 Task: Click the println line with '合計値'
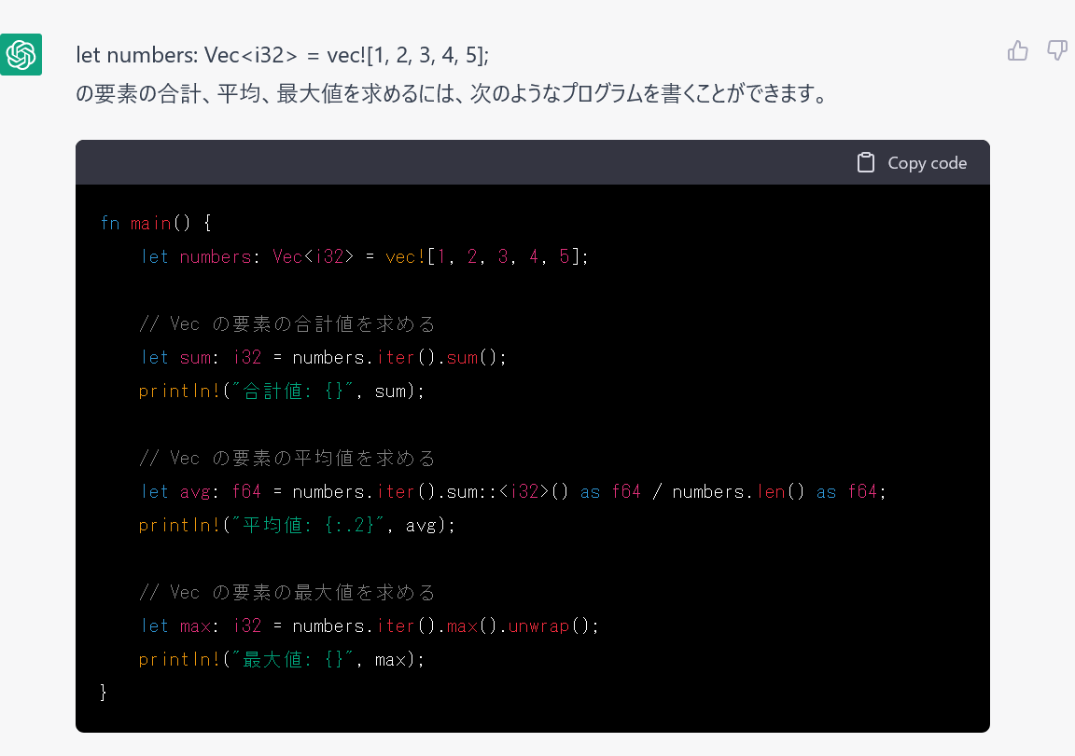coord(282,391)
